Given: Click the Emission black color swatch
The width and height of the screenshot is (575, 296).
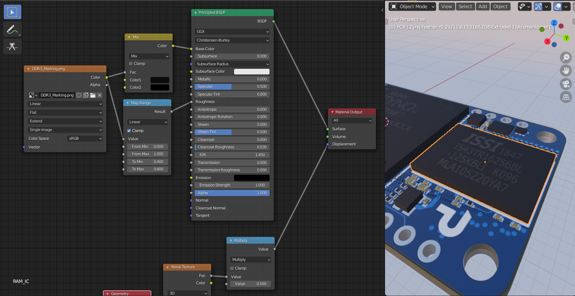Looking at the screenshot, I should click(252, 178).
